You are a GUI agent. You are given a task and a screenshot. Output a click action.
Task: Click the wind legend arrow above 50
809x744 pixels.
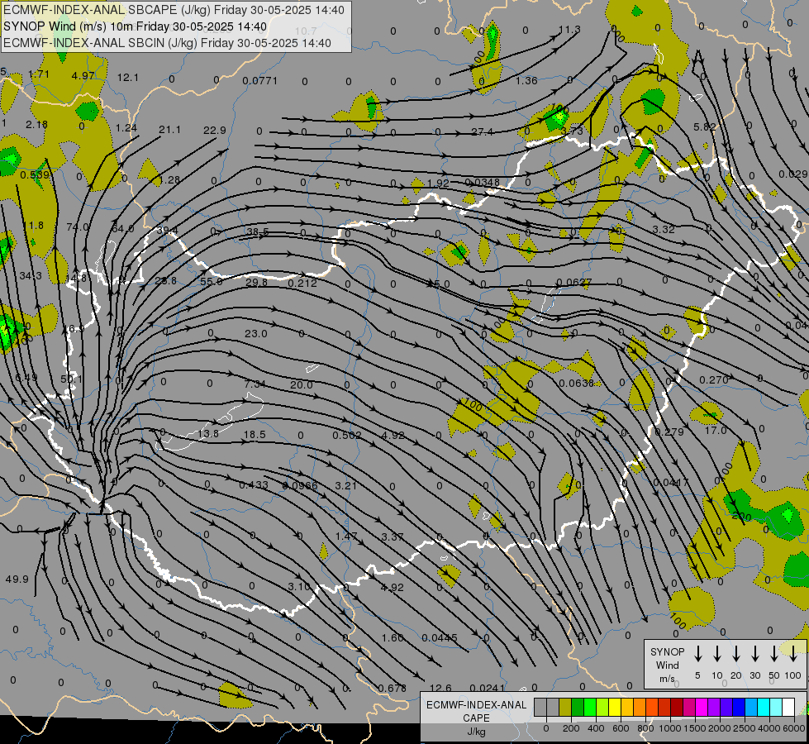[x=774, y=653]
